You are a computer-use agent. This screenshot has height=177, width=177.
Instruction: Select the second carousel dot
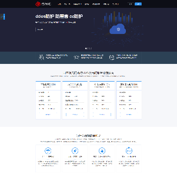[x=88, y=48]
